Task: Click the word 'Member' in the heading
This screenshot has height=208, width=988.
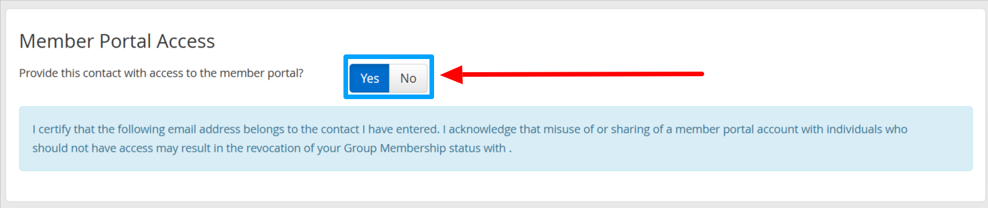Action: click(x=56, y=41)
